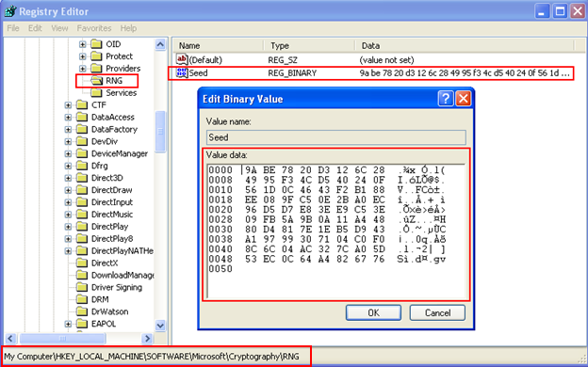Close the Edit Binary Value dialog
Image resolution: width=588 pixels, height=367 pixels.
(x=464, y=99)
